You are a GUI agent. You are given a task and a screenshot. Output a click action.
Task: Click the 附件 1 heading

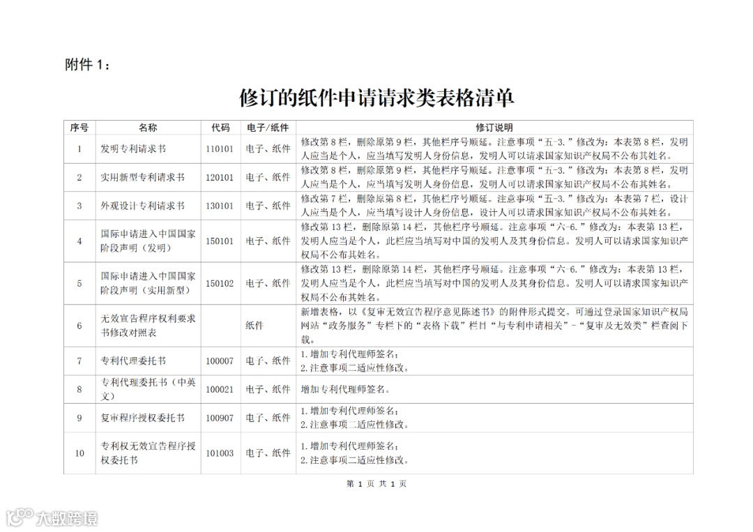(87, 64)
